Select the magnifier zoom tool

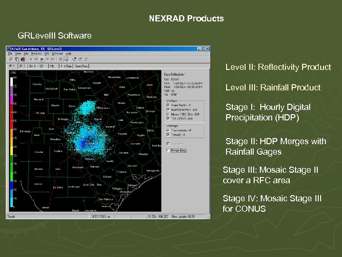(x=61, y=59)
